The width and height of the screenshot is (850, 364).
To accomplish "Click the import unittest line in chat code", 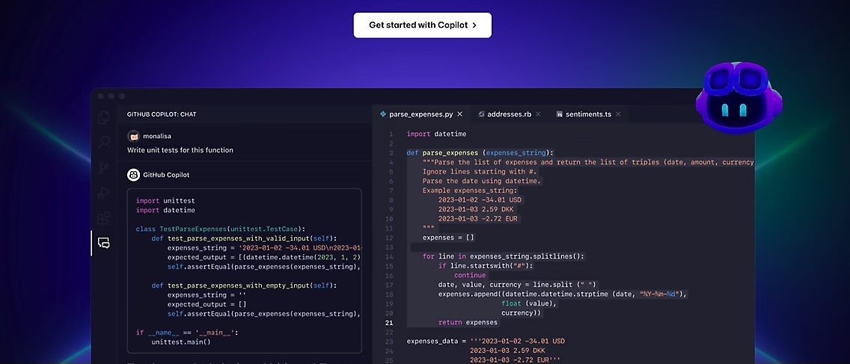I will [165, 200].
